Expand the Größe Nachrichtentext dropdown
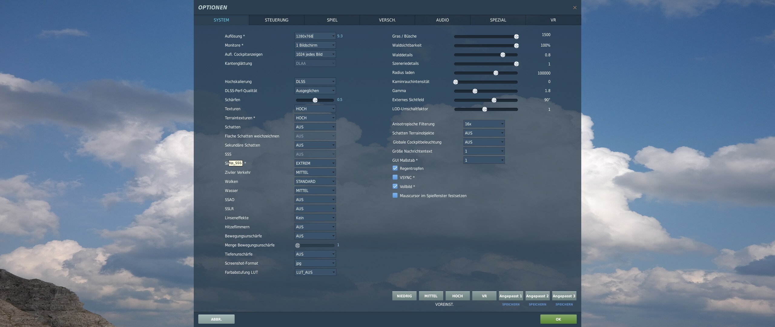The height and width of the screenshot is (327, 775). tap(484, 151)
